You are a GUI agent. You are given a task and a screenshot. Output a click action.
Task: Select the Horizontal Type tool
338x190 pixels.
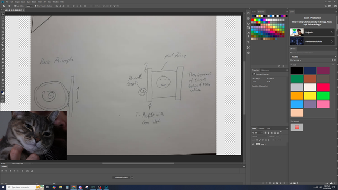(3, 69)
